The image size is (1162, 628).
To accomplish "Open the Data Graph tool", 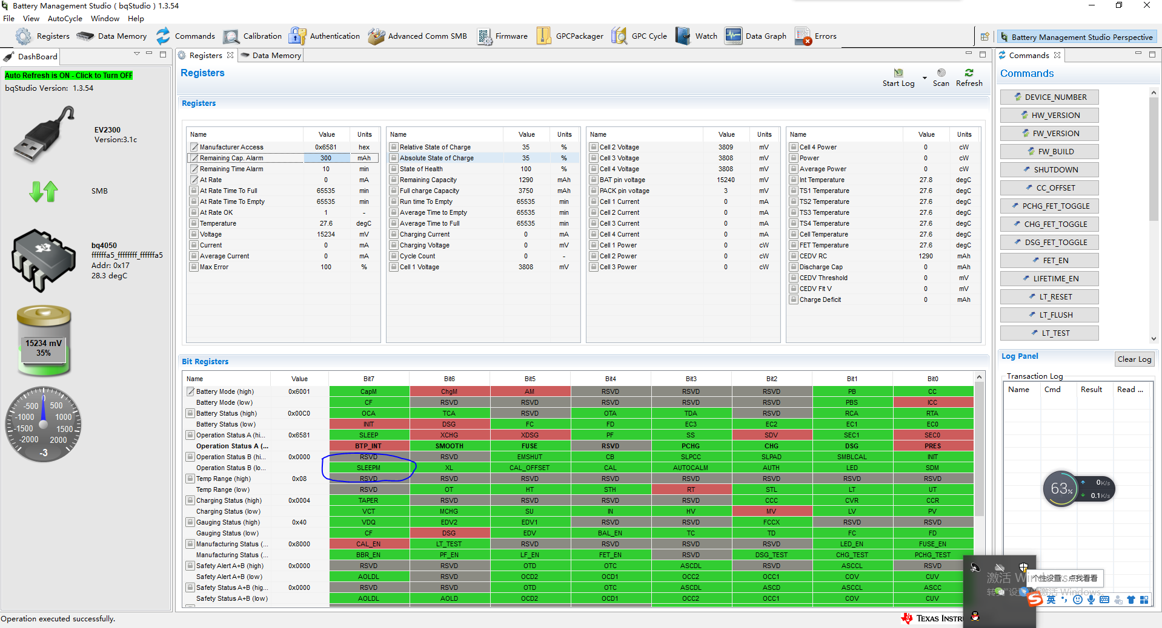I will click(756, 36).
